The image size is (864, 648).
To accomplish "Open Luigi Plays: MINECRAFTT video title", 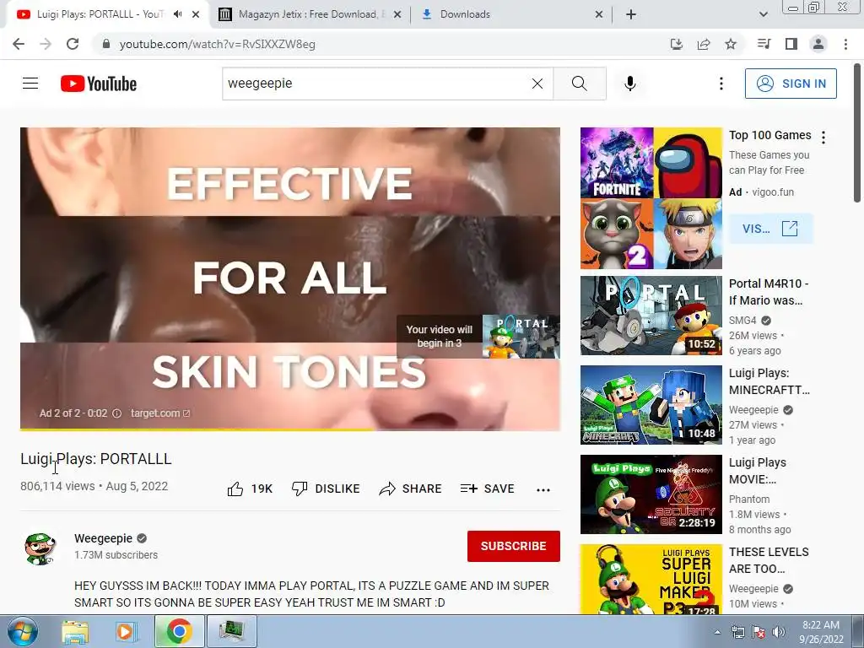I will (x=769, y=381).
